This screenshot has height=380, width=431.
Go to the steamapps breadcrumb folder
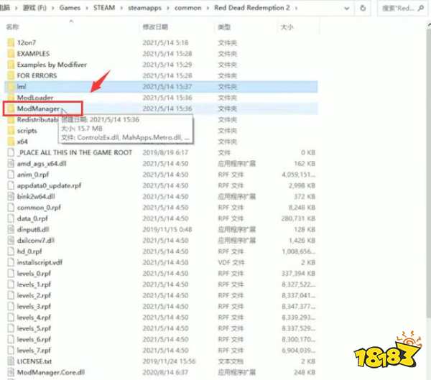(144, 8)
